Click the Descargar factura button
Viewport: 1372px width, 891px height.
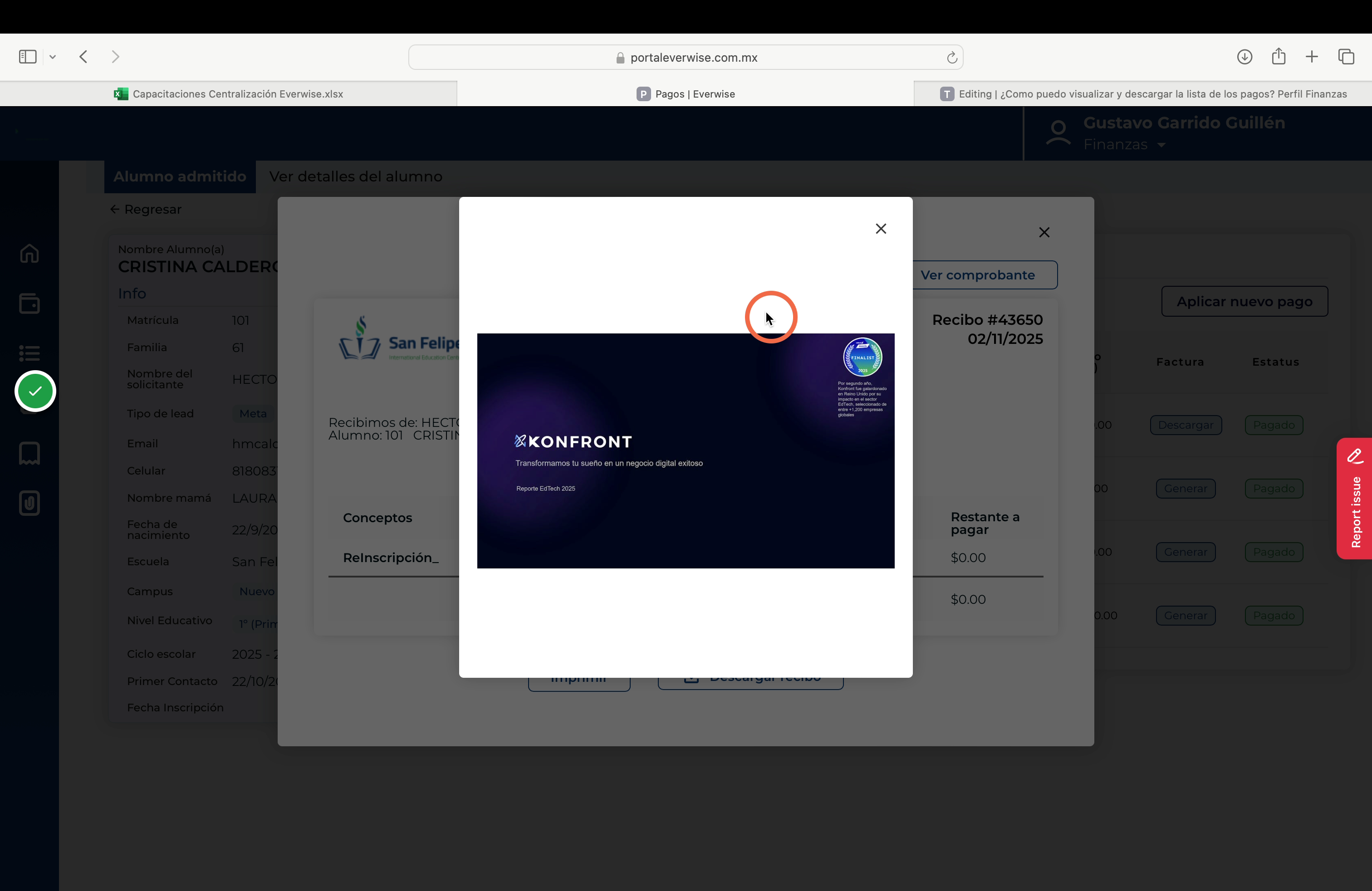click(x=1185, y=425)
